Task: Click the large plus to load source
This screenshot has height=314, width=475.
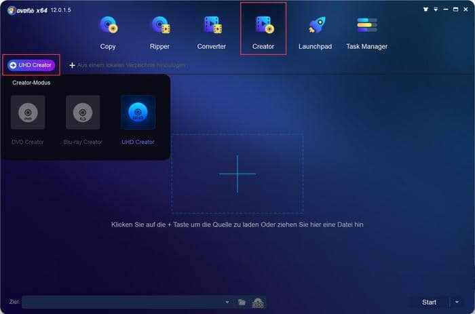Action: pos(237,174)
